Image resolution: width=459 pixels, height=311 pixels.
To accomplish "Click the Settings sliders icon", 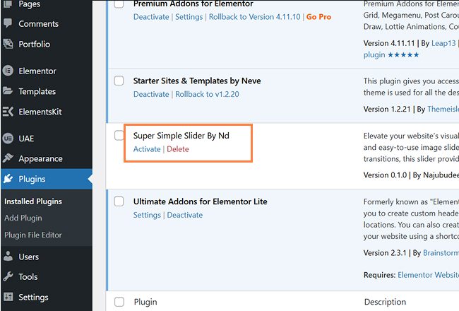I will pyautogui.click(x=8, y=297).
